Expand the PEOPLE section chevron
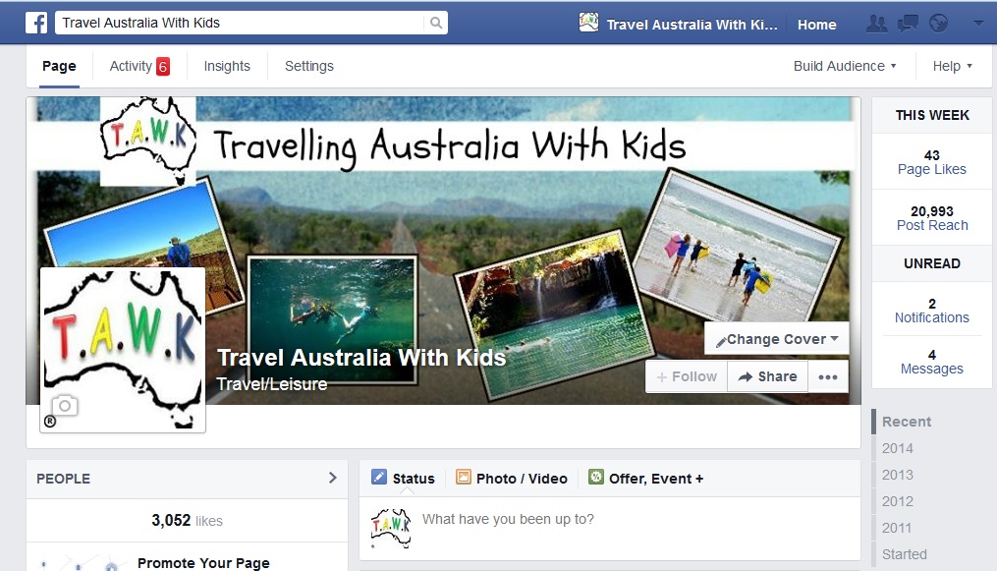The width and height of the screenshot is (997, 571). (333, 478)
